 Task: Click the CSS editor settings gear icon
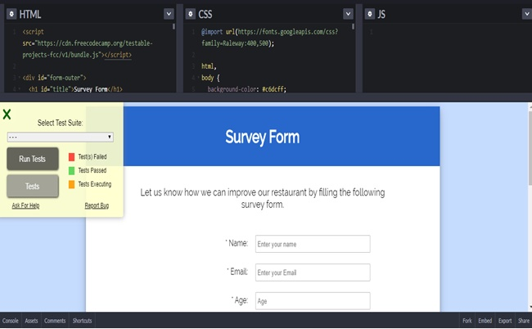pyautogui.click(x=189, y=14)
